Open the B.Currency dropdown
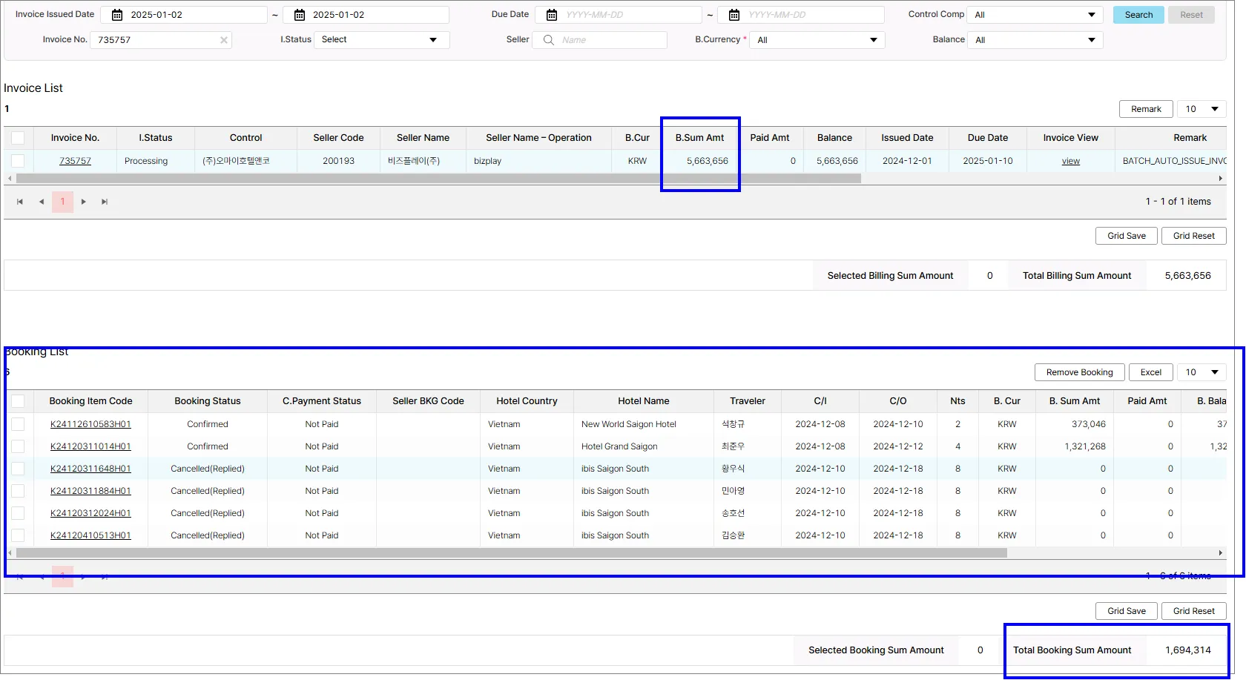This screenshot has width=1246, height=680. (x=817, y=40)
